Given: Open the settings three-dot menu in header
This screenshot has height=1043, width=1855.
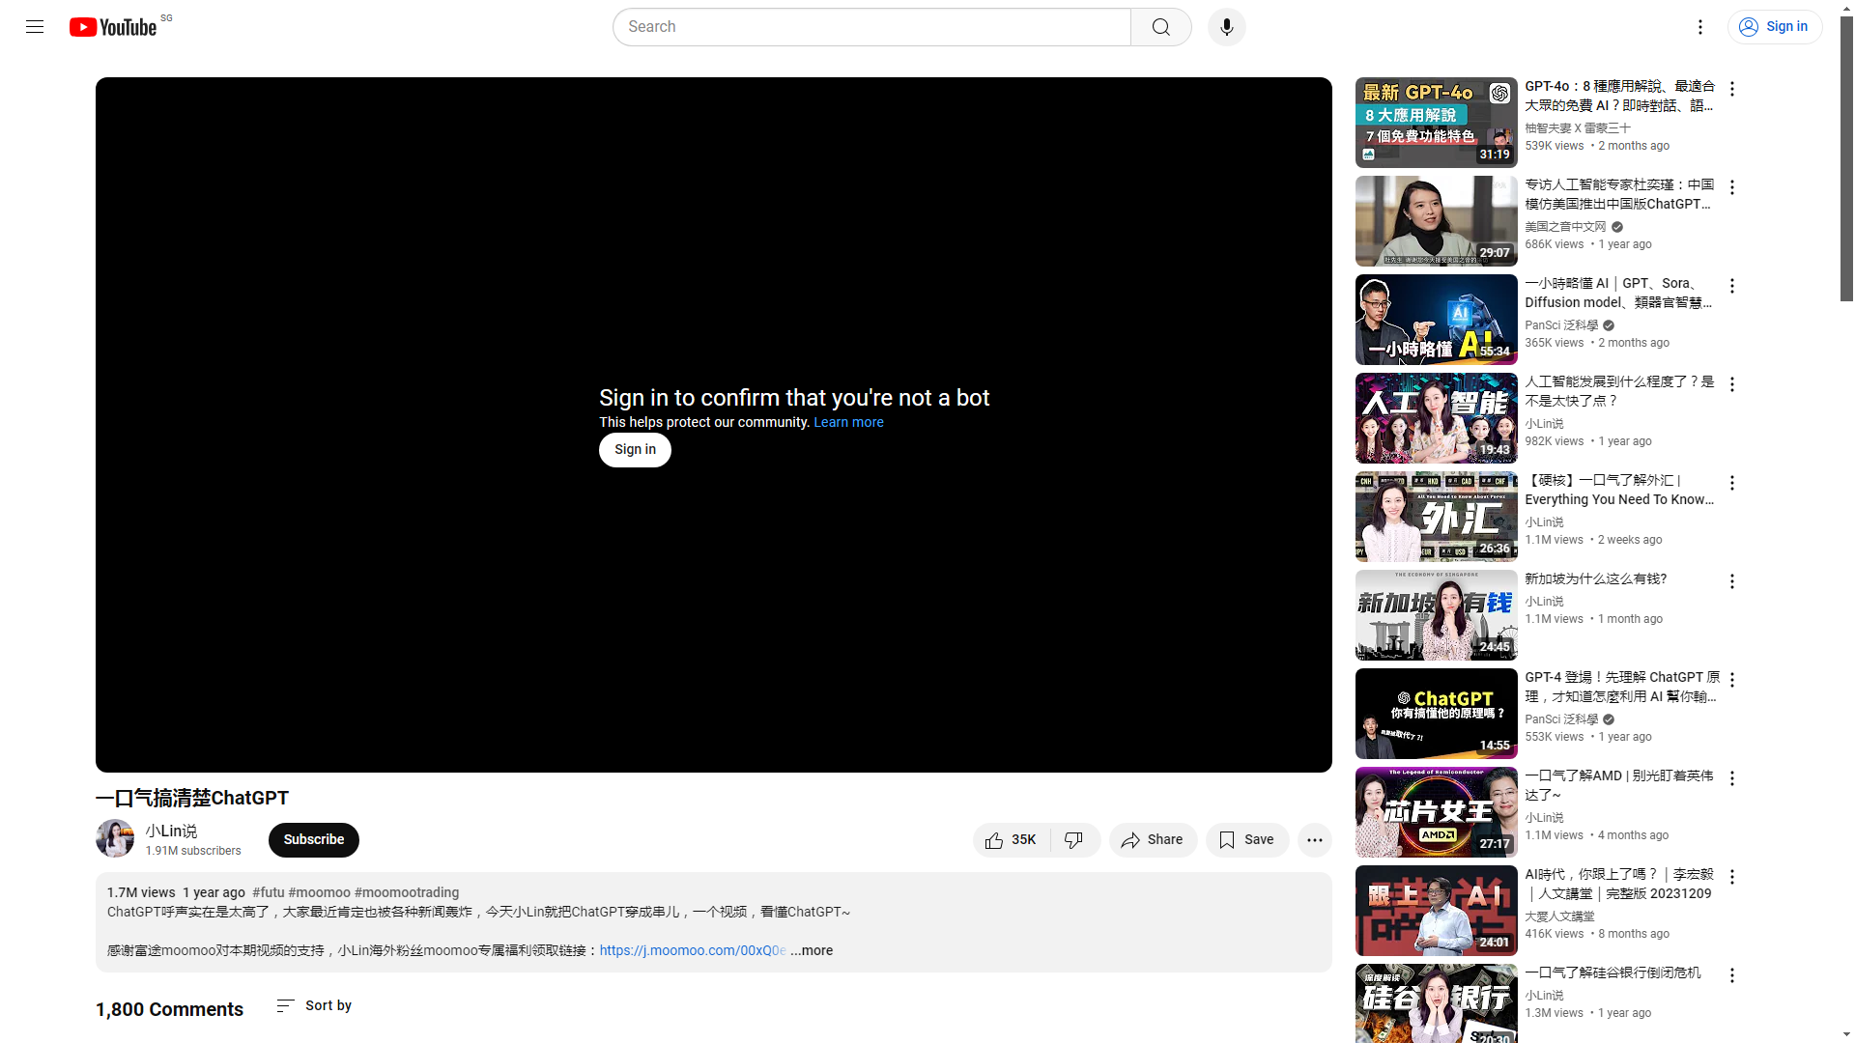Looking at the screenshot, I should (1700, 27).
